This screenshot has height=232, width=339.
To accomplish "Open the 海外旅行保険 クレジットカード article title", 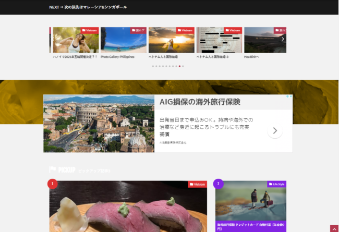I will coord(250,226).
